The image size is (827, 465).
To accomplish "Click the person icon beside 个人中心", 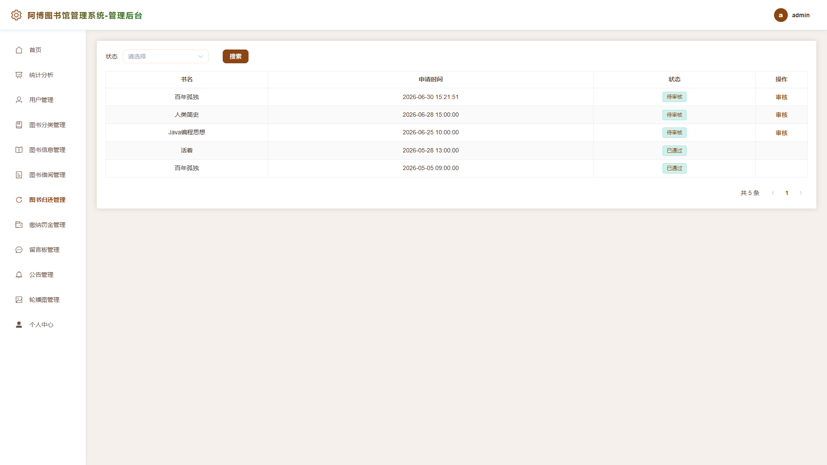I will (19, 325).
